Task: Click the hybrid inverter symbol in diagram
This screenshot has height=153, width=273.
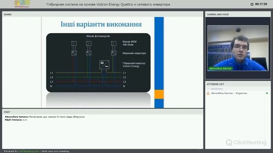Action: (104, 65)
